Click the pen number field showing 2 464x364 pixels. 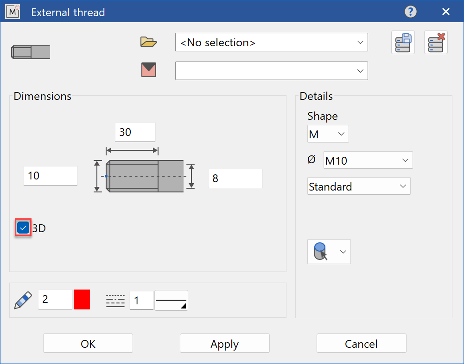point(55,299)
